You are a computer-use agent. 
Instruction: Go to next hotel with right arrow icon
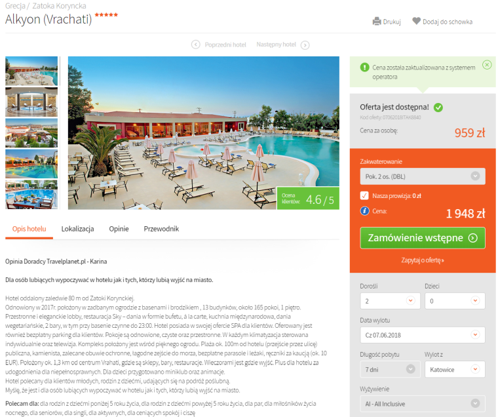tap(305, 45)
